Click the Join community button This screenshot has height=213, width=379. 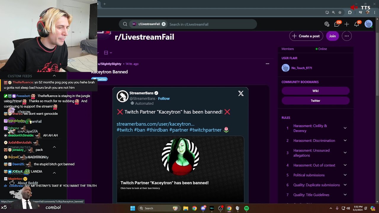(332, 36)
